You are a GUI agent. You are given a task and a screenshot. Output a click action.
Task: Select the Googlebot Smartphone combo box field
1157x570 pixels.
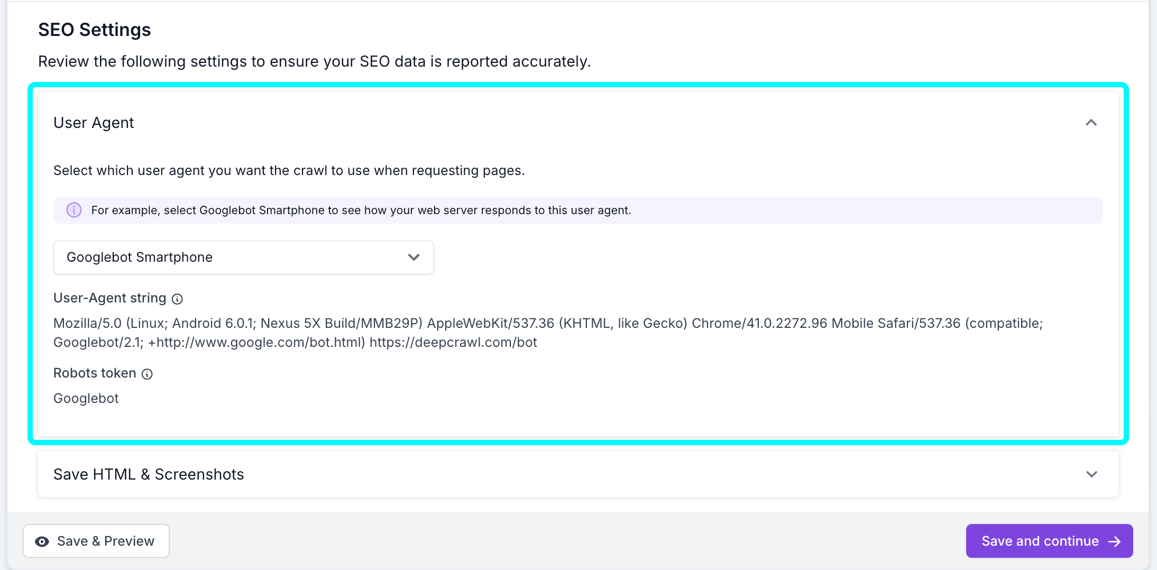pos(243,258)
